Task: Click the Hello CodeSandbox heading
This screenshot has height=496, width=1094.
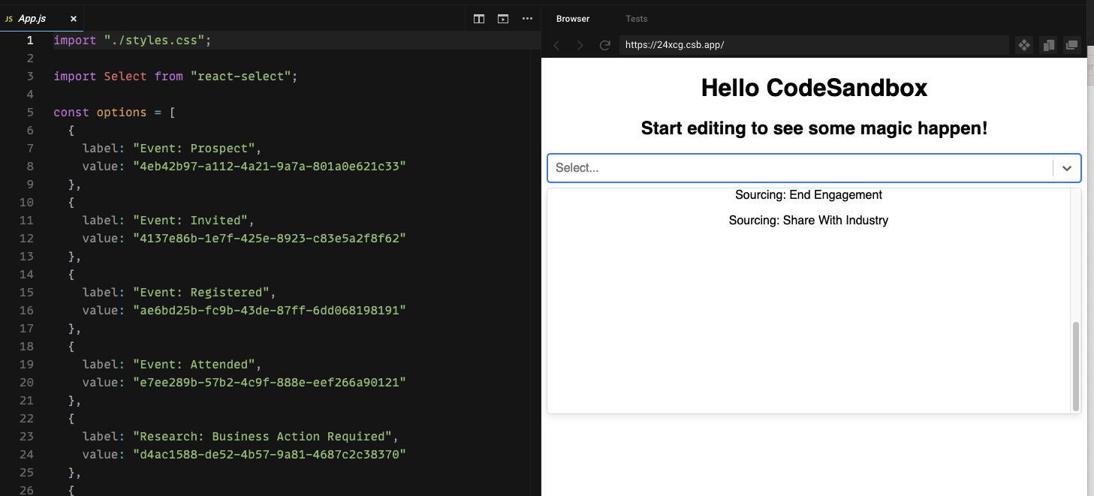Action: 814,88
